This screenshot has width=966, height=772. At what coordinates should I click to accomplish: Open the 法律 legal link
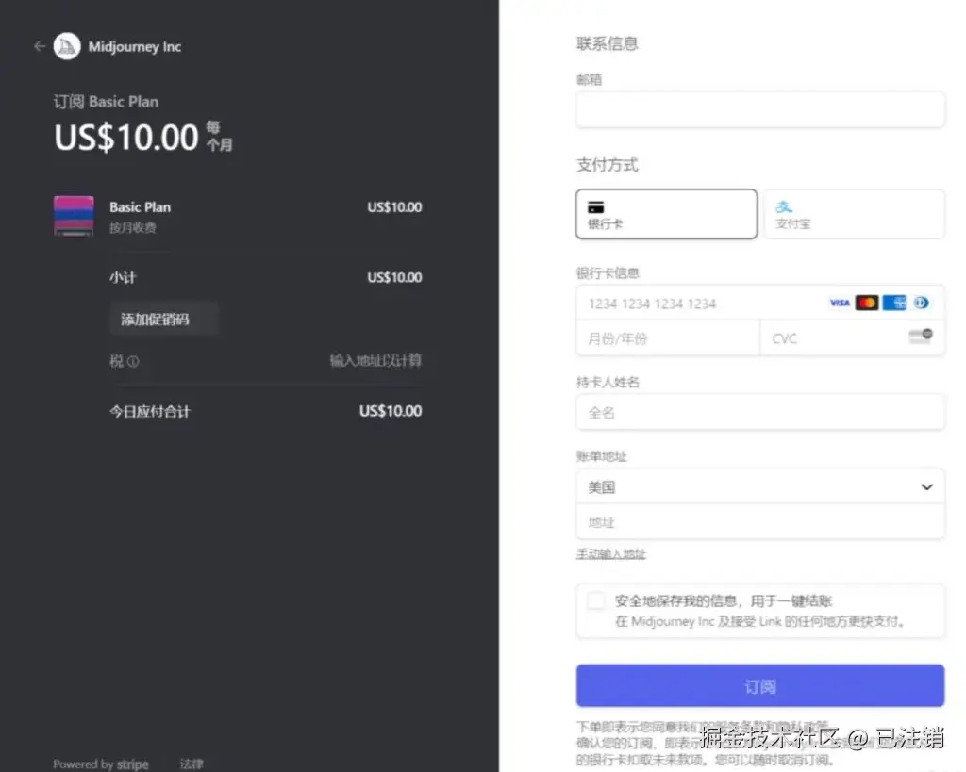(191, 764)
